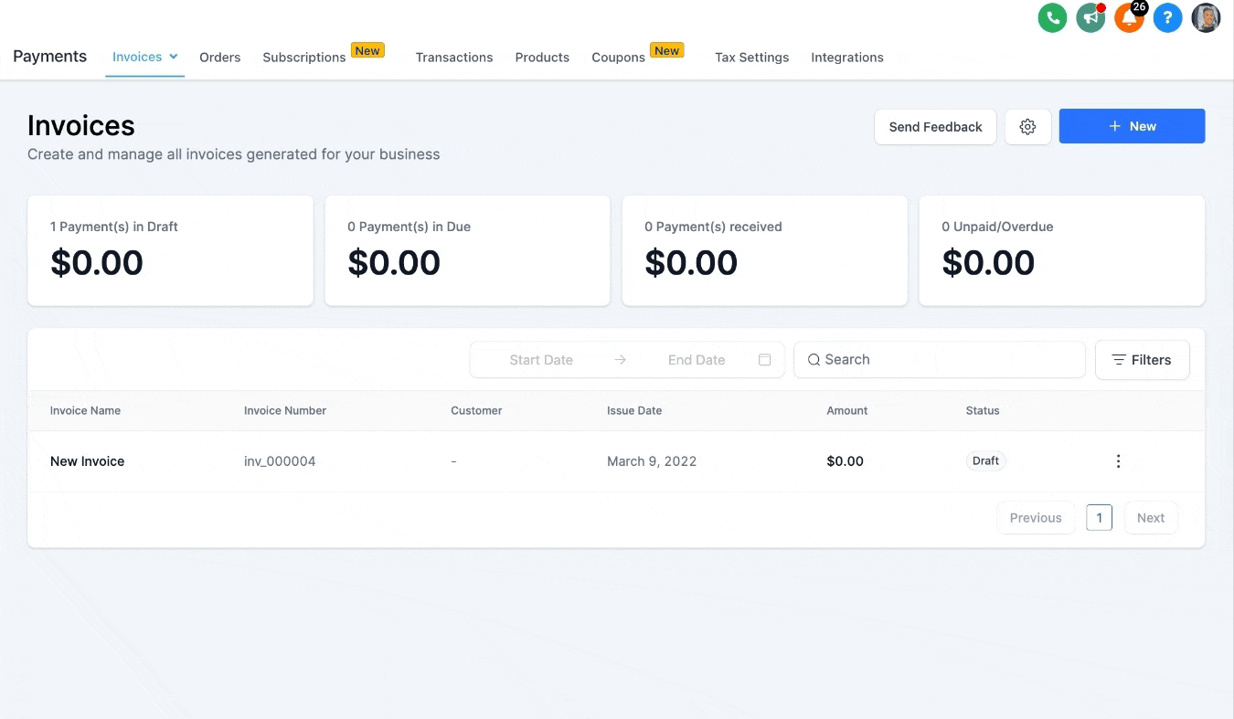Viewport: 1234px width, 719px height.
Task: Open the Tax Settings tab
Action: 751,57
